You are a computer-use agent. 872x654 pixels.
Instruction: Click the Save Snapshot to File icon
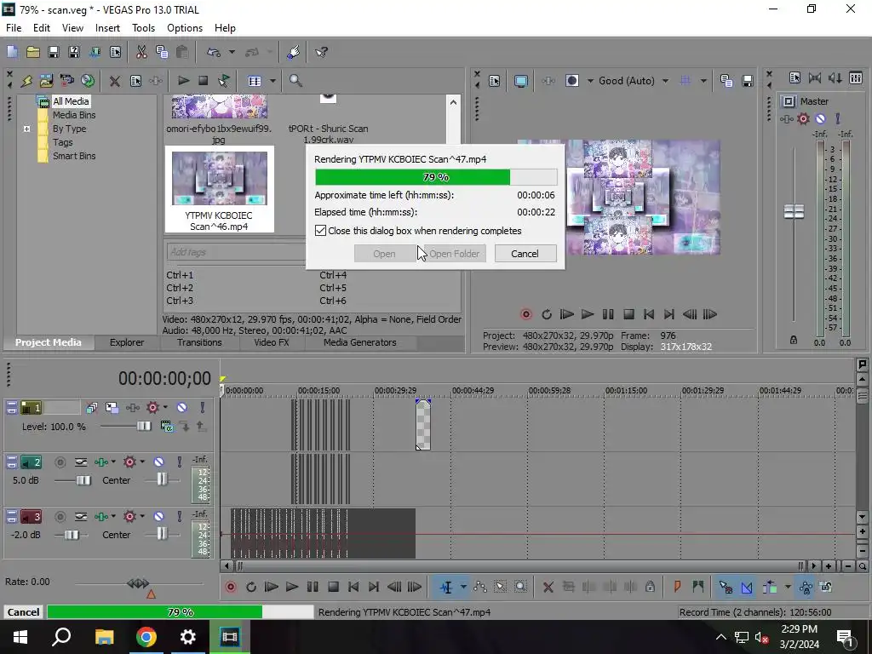click(x=748, y=81)
